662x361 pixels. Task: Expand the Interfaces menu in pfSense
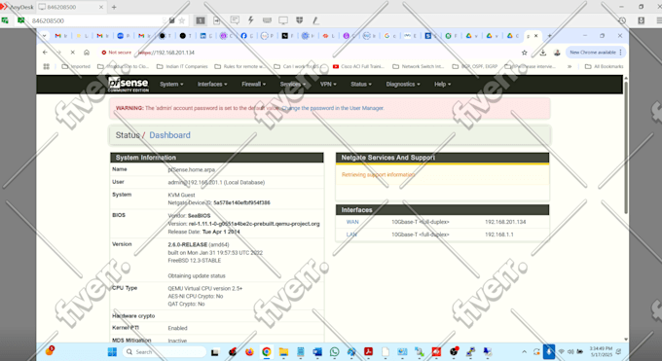pos(212,84)
